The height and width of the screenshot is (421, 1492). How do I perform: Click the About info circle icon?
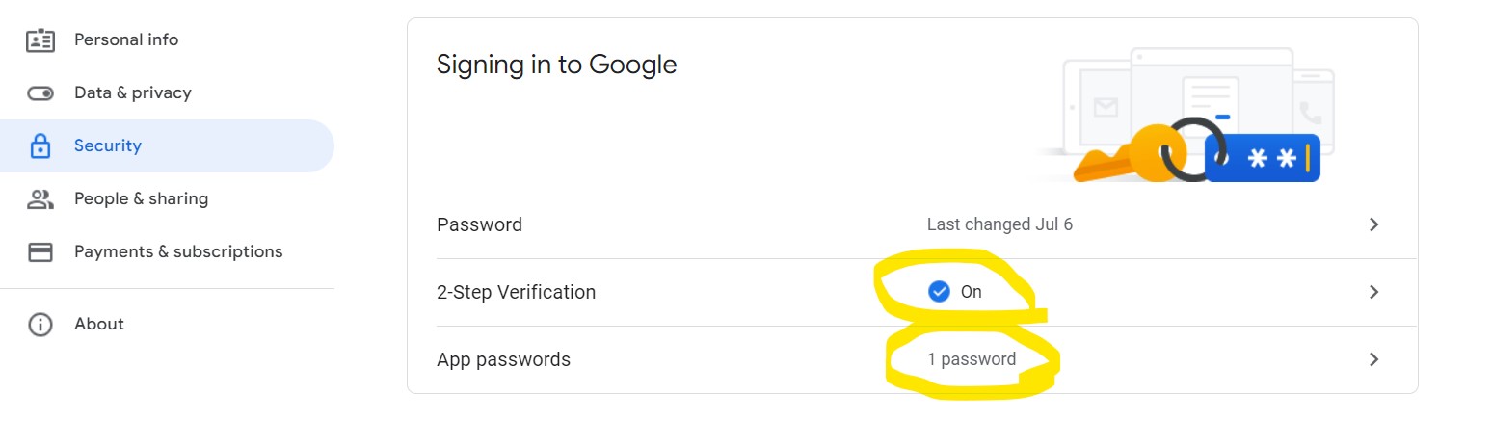(x=40, y=325)
